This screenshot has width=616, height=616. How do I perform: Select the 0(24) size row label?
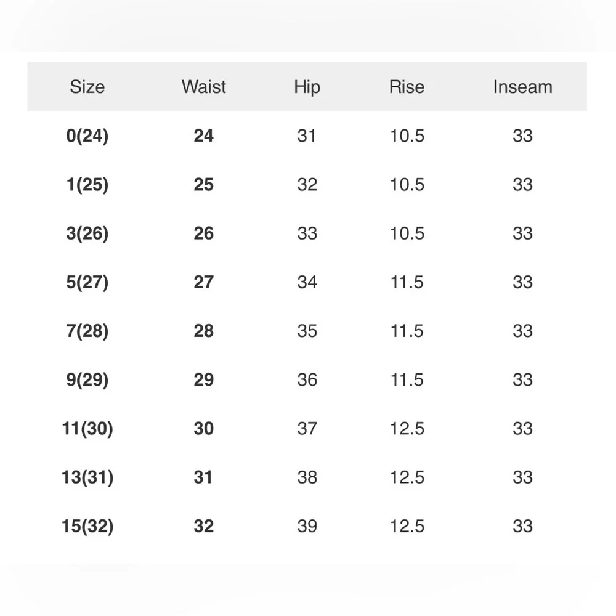[87, 136]
